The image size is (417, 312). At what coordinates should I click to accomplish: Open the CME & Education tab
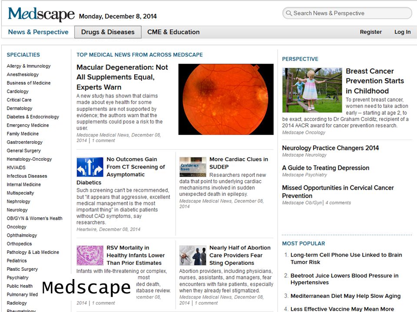(173, 32)
